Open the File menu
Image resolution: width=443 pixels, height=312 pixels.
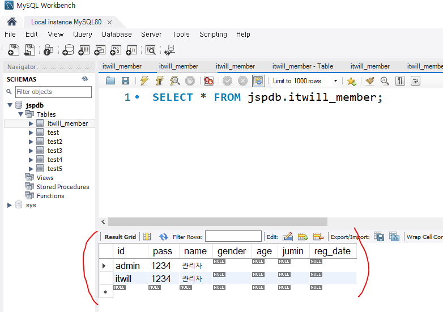(x=10, y=35)
